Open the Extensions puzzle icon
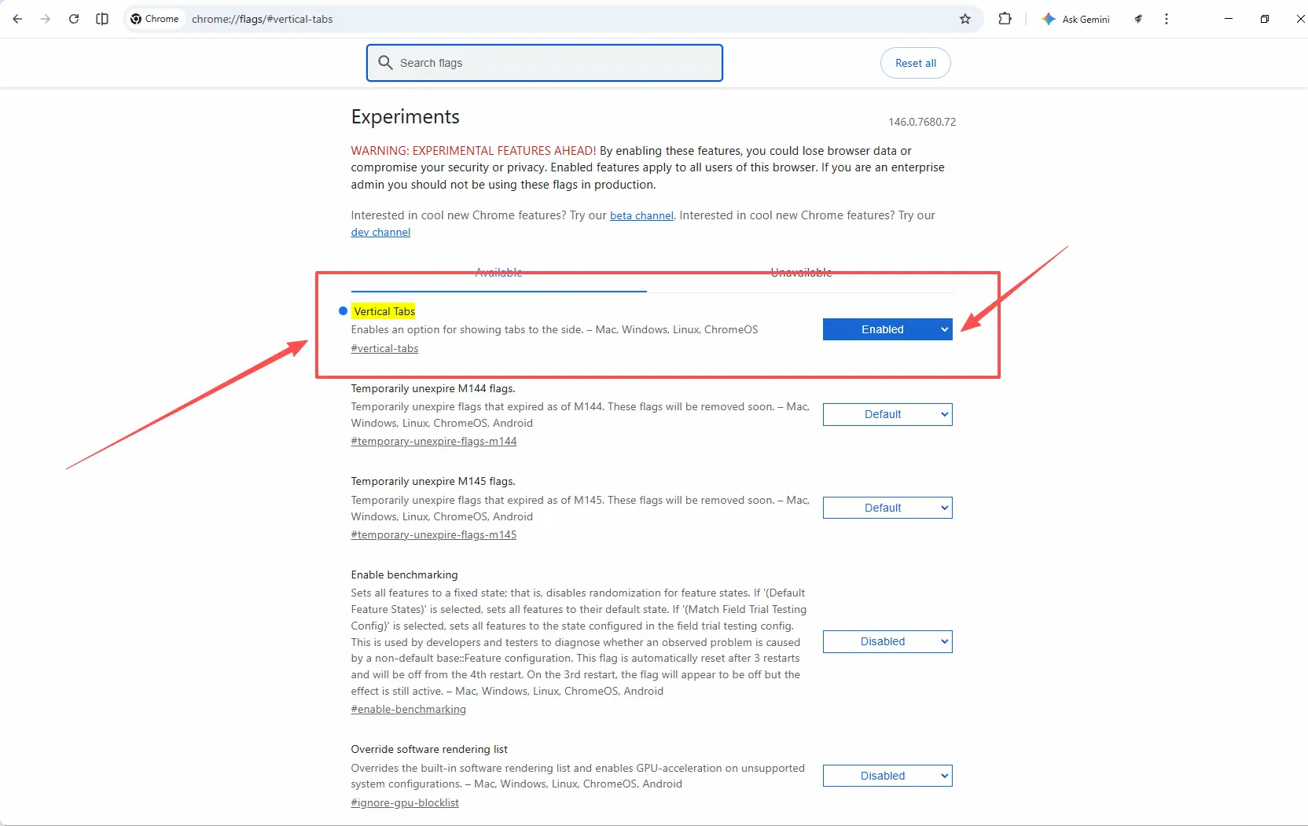 point(1005,19)
